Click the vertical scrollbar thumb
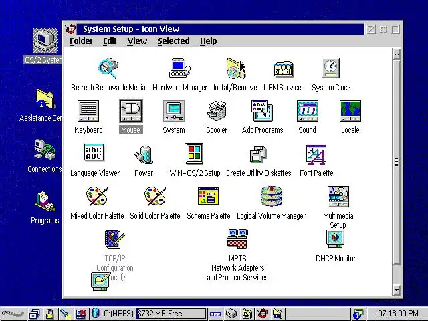This screenshot has width=428, height=321. (x=397, y=162)
